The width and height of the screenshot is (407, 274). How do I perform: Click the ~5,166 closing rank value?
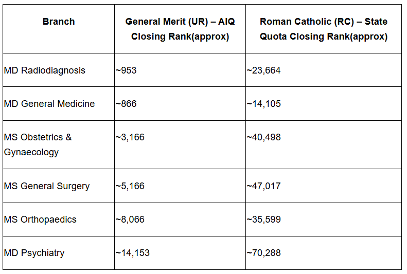coord(130,186)
